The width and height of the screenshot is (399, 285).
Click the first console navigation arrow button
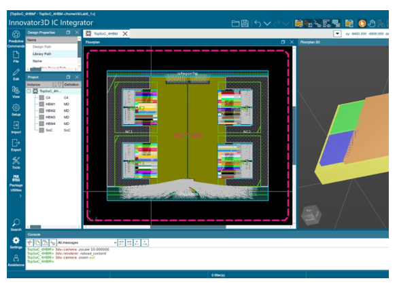point(122,242)
